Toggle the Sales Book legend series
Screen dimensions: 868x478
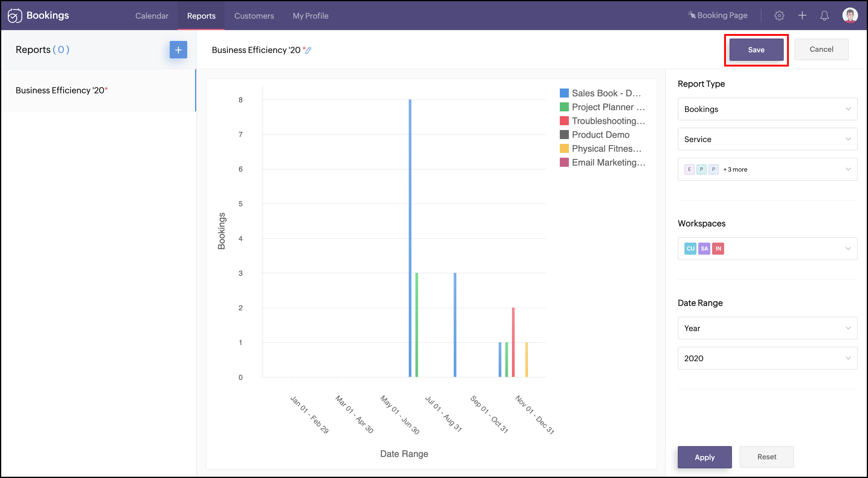(x=606, y=93)
